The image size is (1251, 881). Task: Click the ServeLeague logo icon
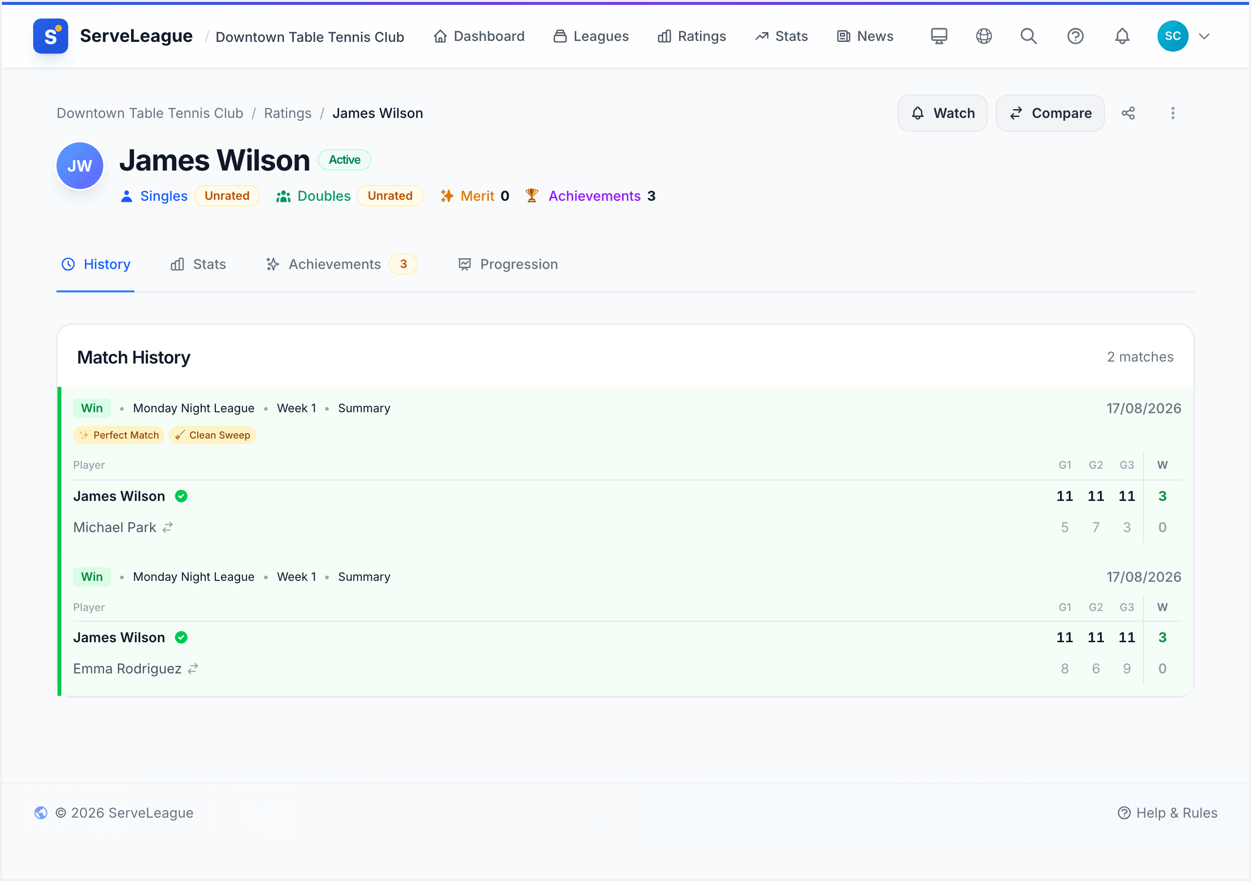pos(50,36)
